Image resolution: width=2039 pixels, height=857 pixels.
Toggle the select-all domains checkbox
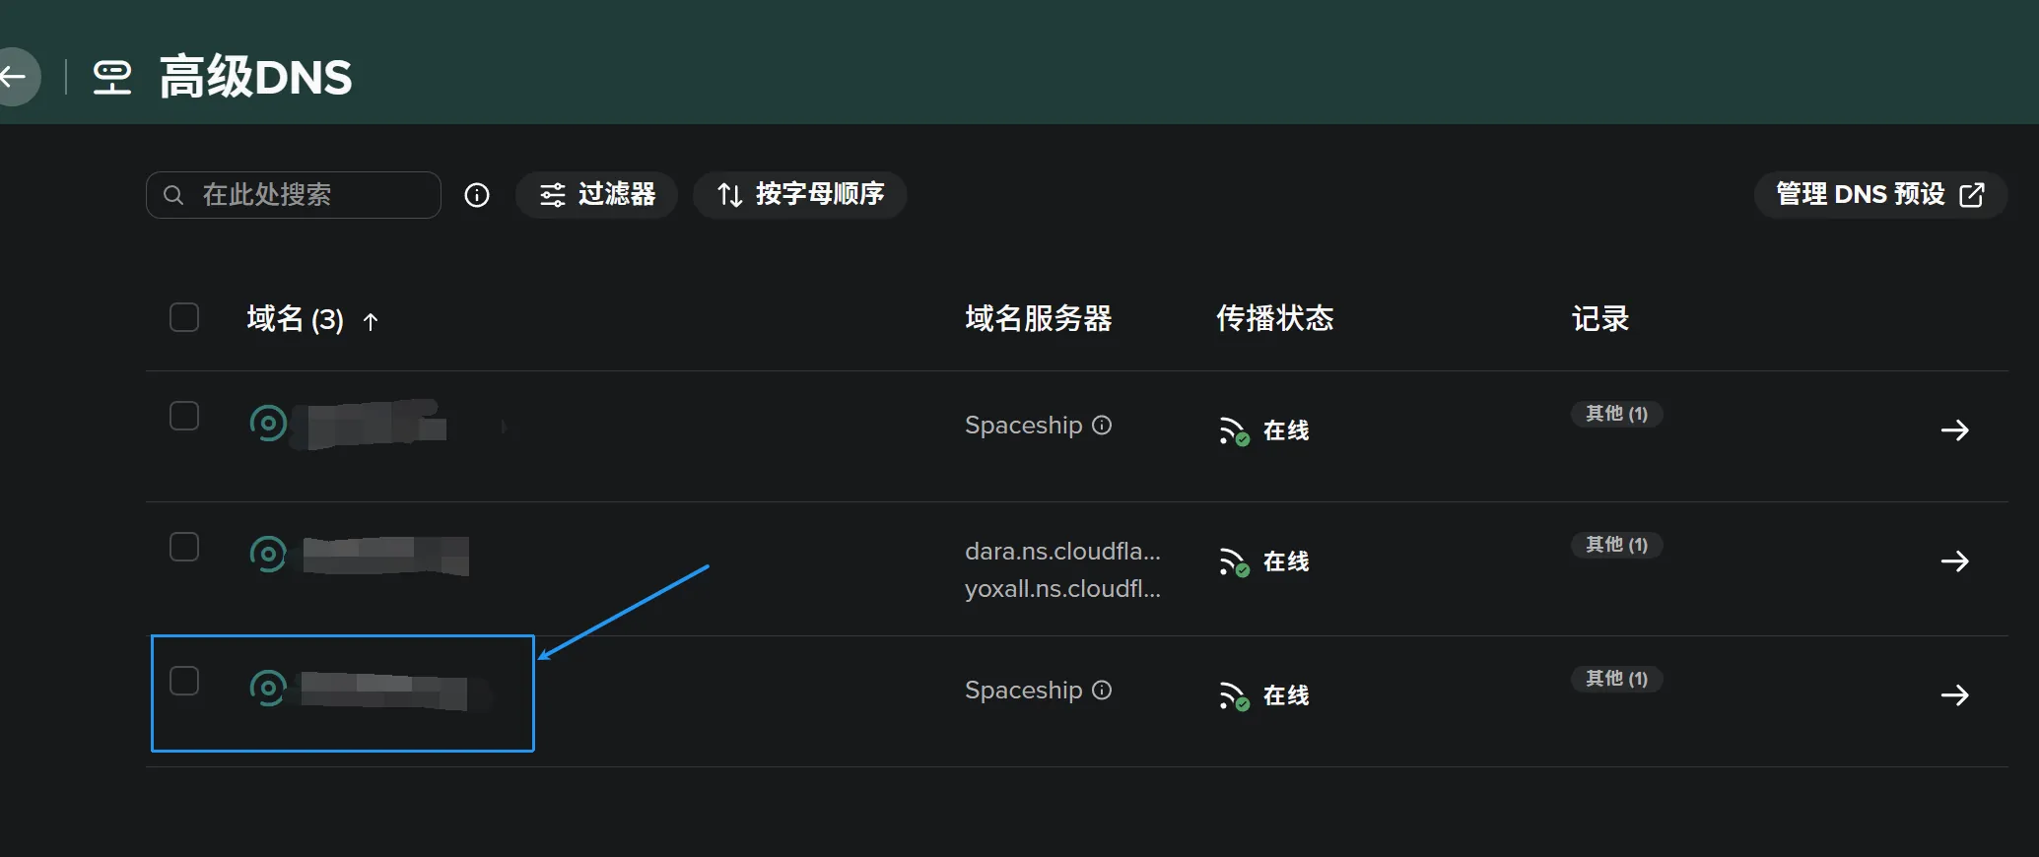pos(184,318)
